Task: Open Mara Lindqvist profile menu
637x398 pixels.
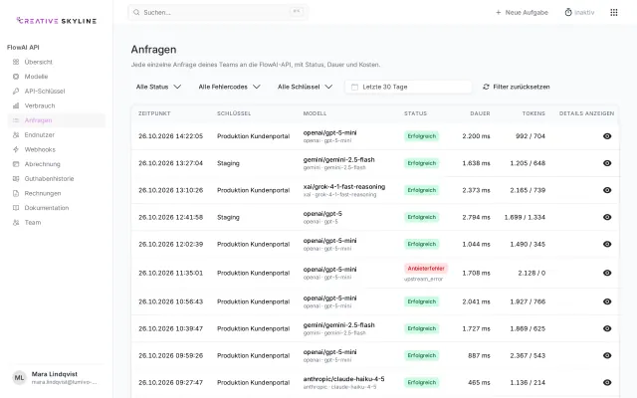Action: [56, 378]
